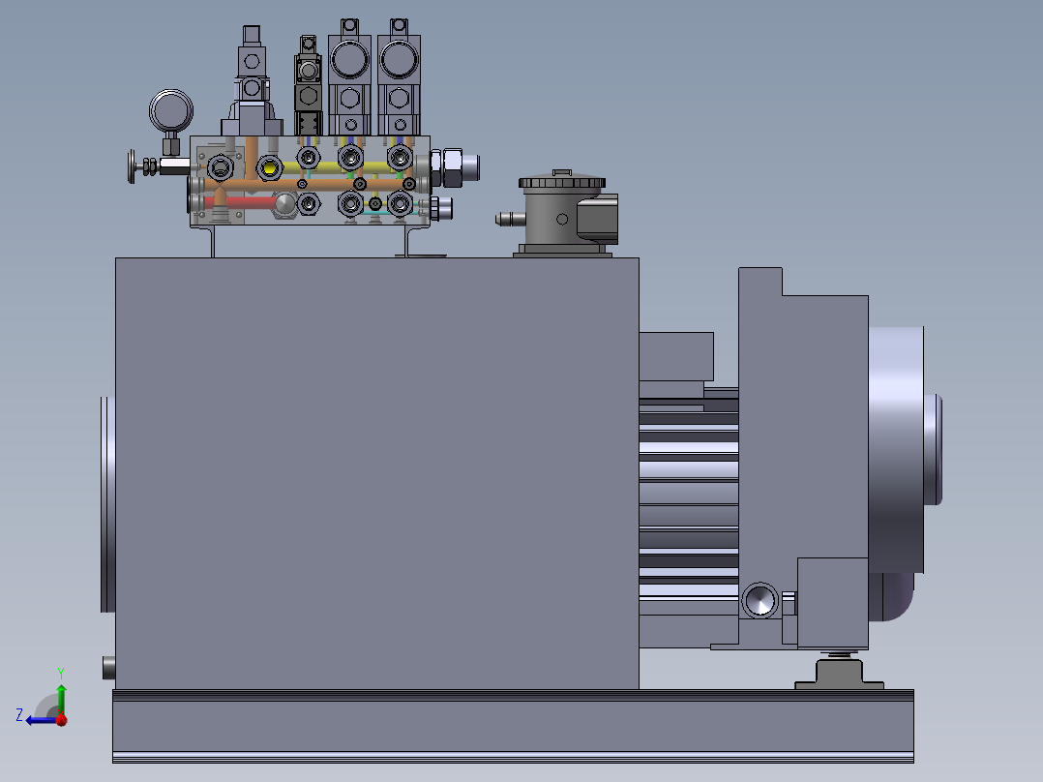Select the circular flange on the tank's left side

click(x=107, y=504)
